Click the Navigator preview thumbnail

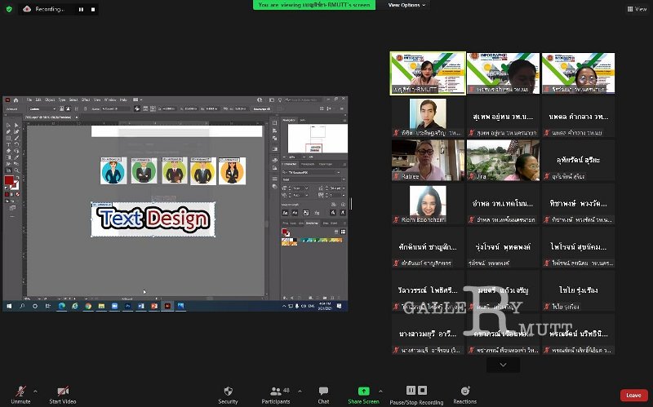coord(318,139)
